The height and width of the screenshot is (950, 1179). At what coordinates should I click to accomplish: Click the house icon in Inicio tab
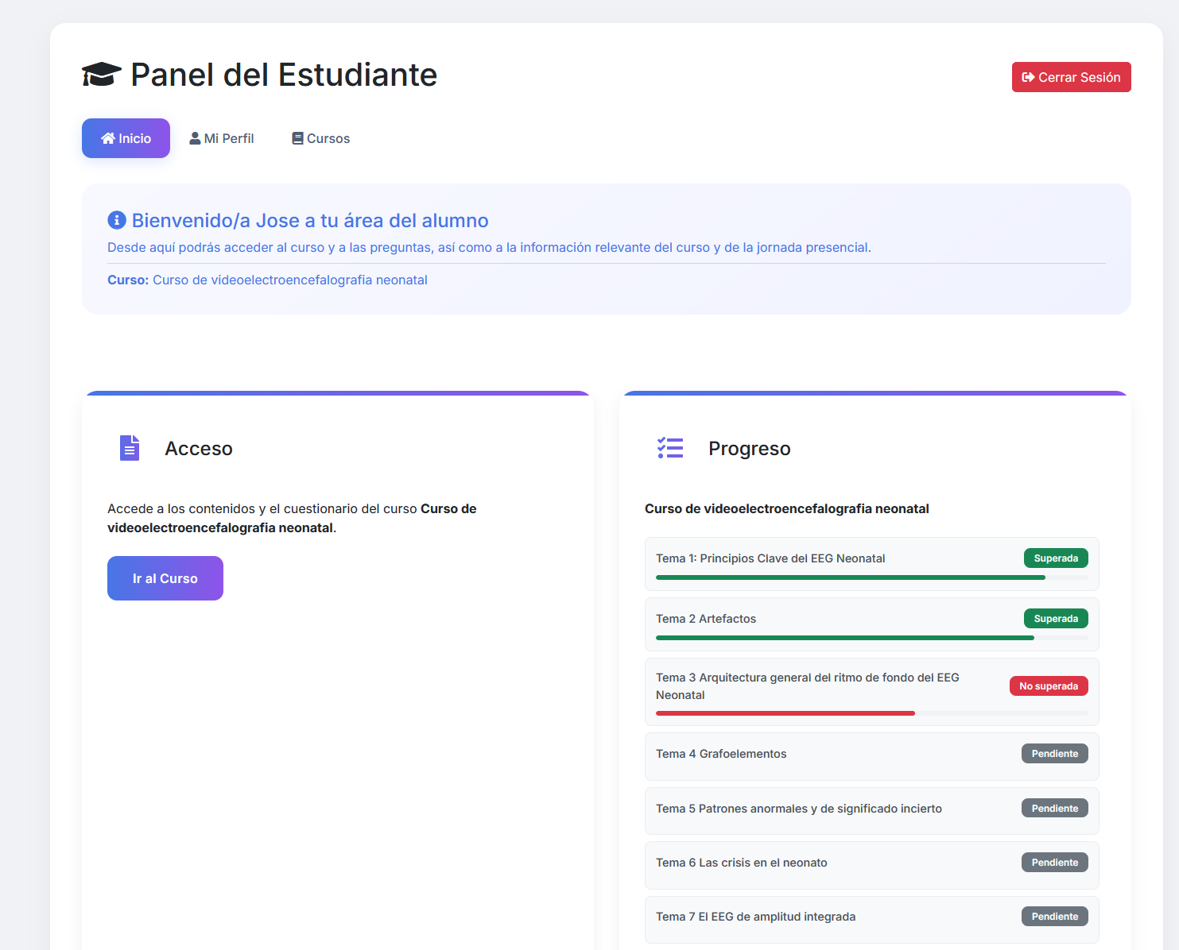click(x=108, y=138)
